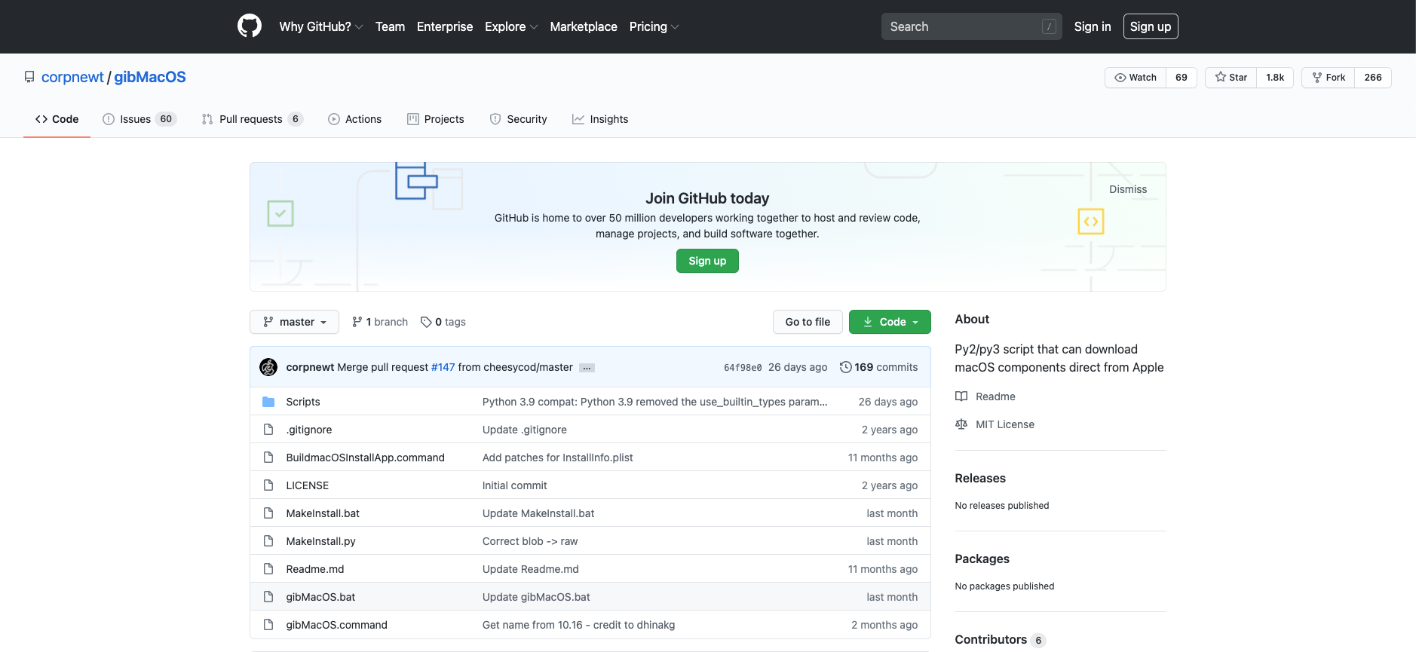Image resolution: width=1416 pixels, height=652 pixels.
Task: Click the file icon beside MakeInstall.py
Action: pos(268,541)
